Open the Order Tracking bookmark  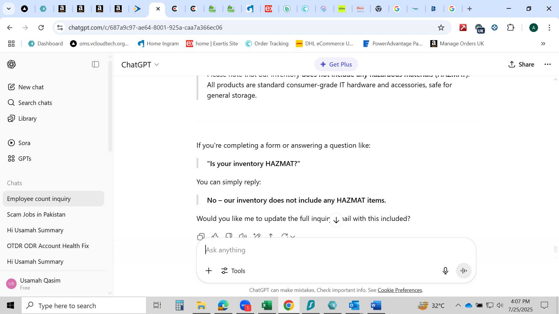click(267, 44)
